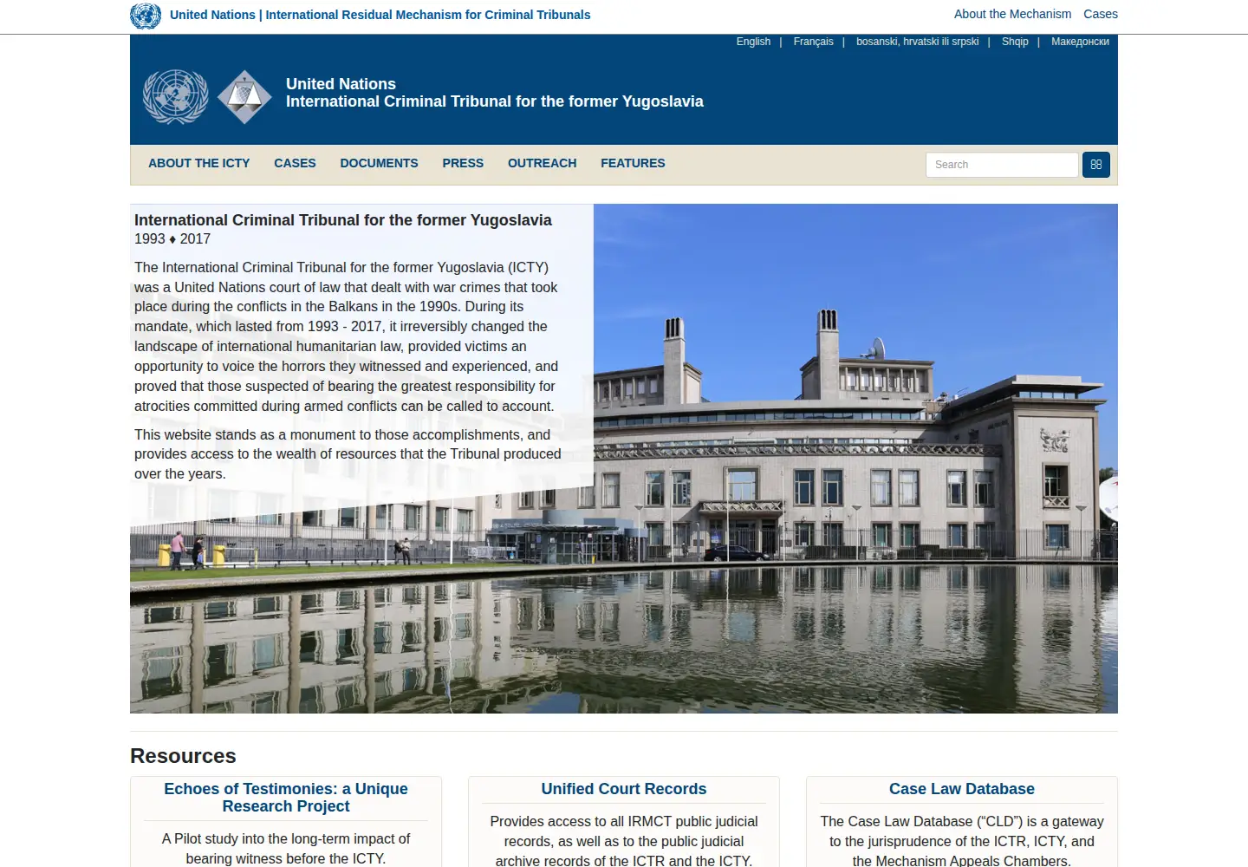Click the UN emblem icon in top bar
1248x867 pixels.
(x=146, y=16)
